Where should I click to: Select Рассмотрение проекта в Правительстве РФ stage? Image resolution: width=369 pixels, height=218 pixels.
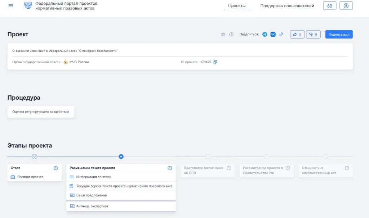[267, 170]
